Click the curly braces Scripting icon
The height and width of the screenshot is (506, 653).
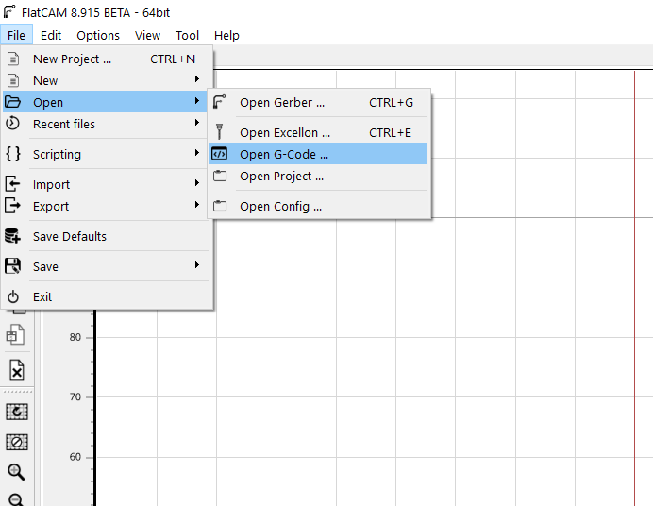coord(13,154)
